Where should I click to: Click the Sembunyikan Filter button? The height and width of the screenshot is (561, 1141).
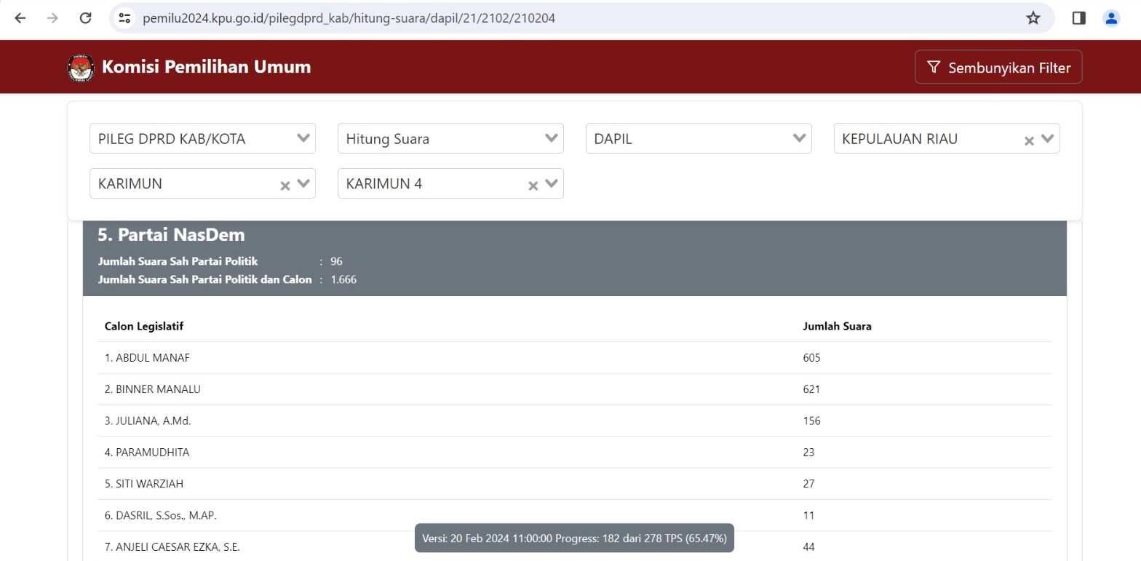pyautogui.click(x=998, y=68)
